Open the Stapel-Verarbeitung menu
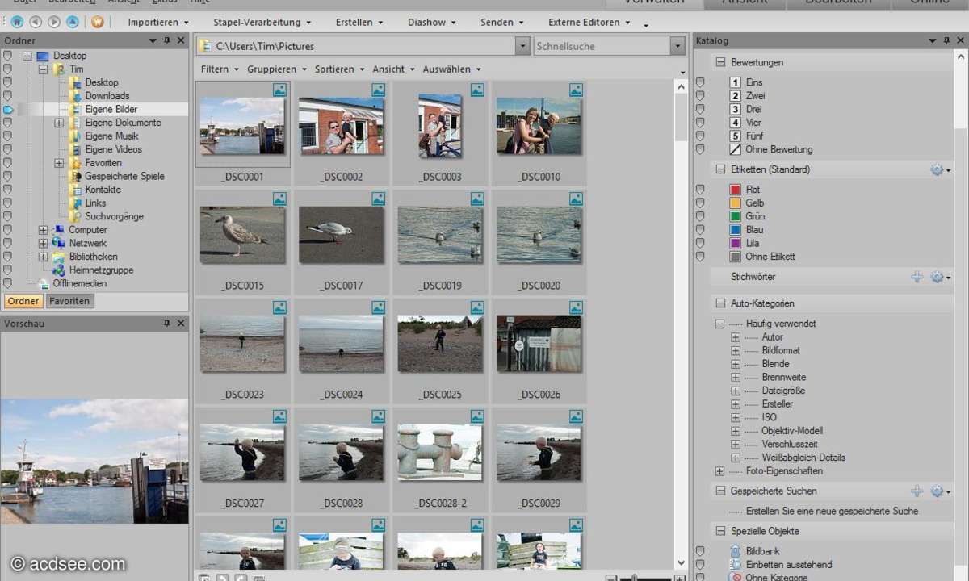Image resolution: width=969 pixels, height=581 pixels. tap(262, 23)
